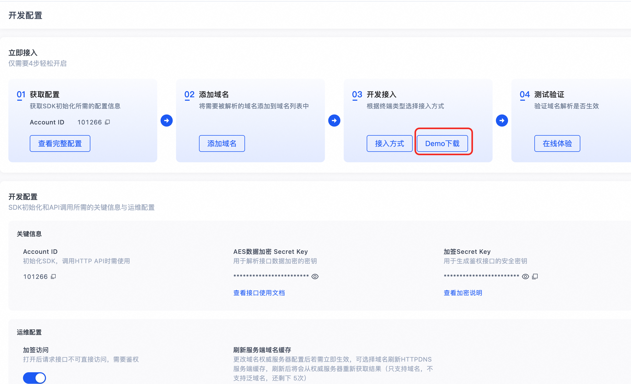This screenshot has width=631, height=384.
Task: Click arrow between step 02 and 03
Action: click(334, 121)
